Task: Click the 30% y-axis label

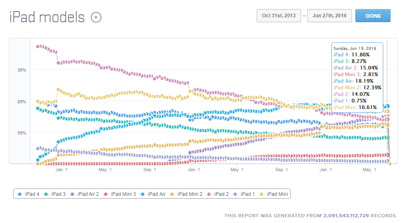Action: tap(21, 70)
